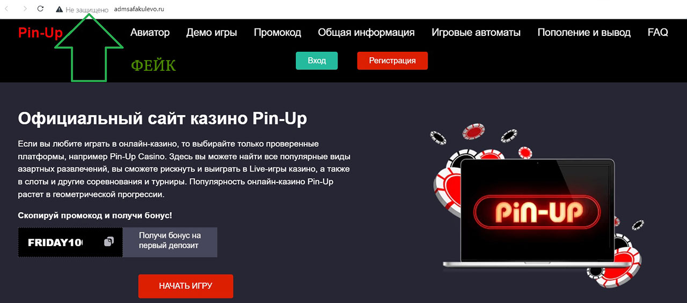Click the НАЧАТЬ ИГРУ button
Image resolution: width=687 pixels, height=303 pixels.
click(186, 286)
